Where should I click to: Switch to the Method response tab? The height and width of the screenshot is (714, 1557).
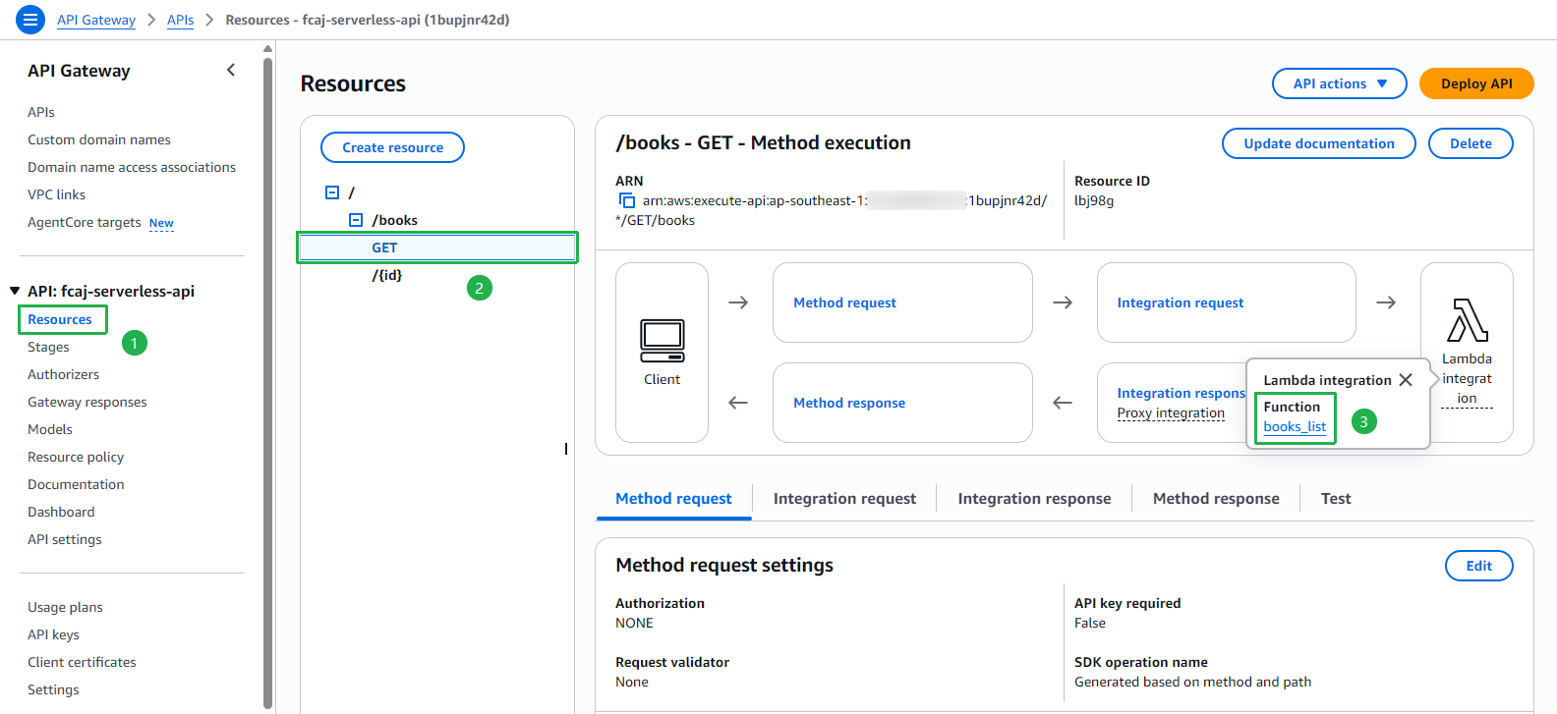[1216, 499]
